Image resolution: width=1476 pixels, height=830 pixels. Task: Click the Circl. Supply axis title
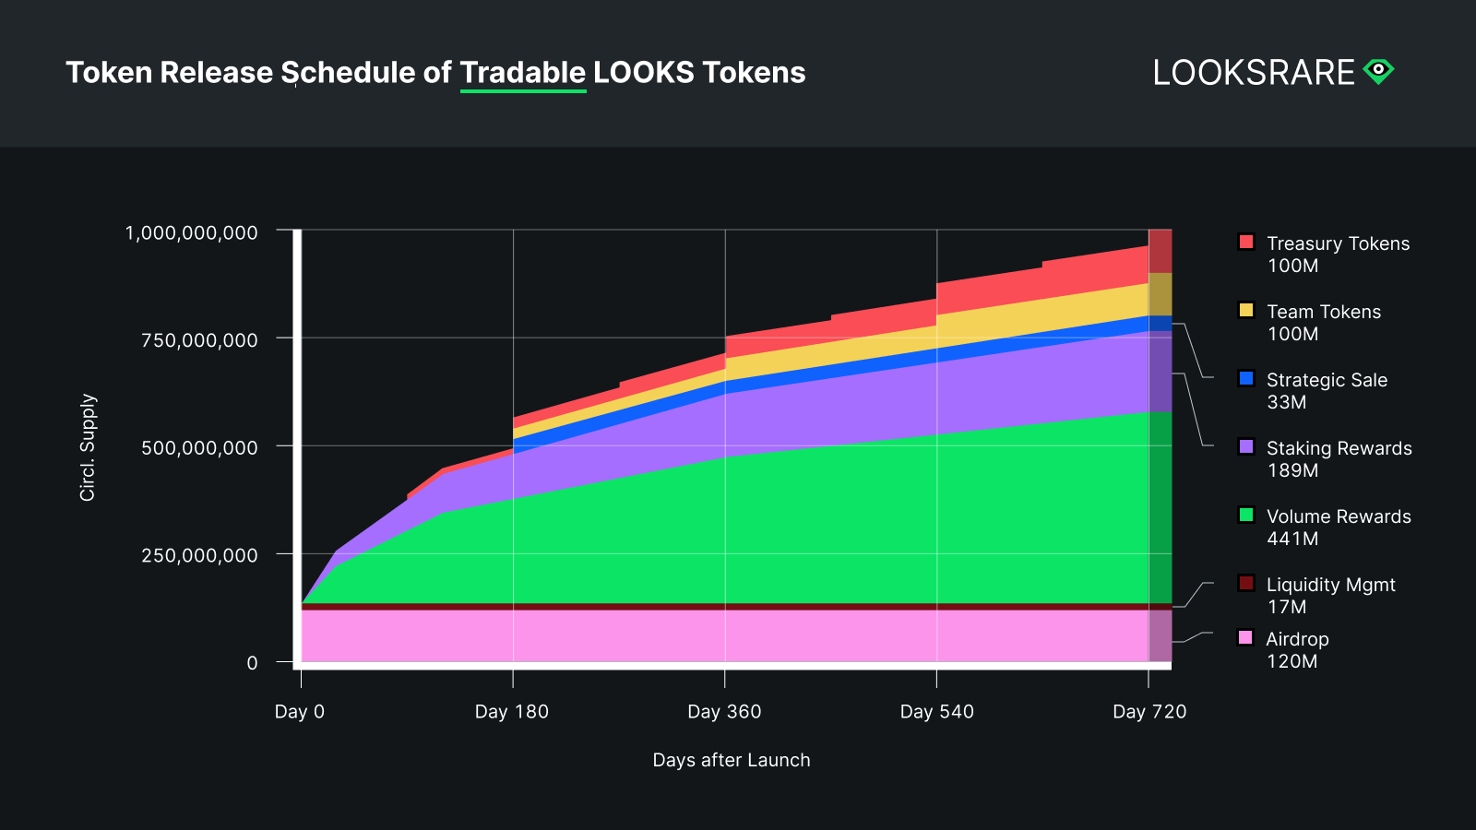tap(88, 447)
